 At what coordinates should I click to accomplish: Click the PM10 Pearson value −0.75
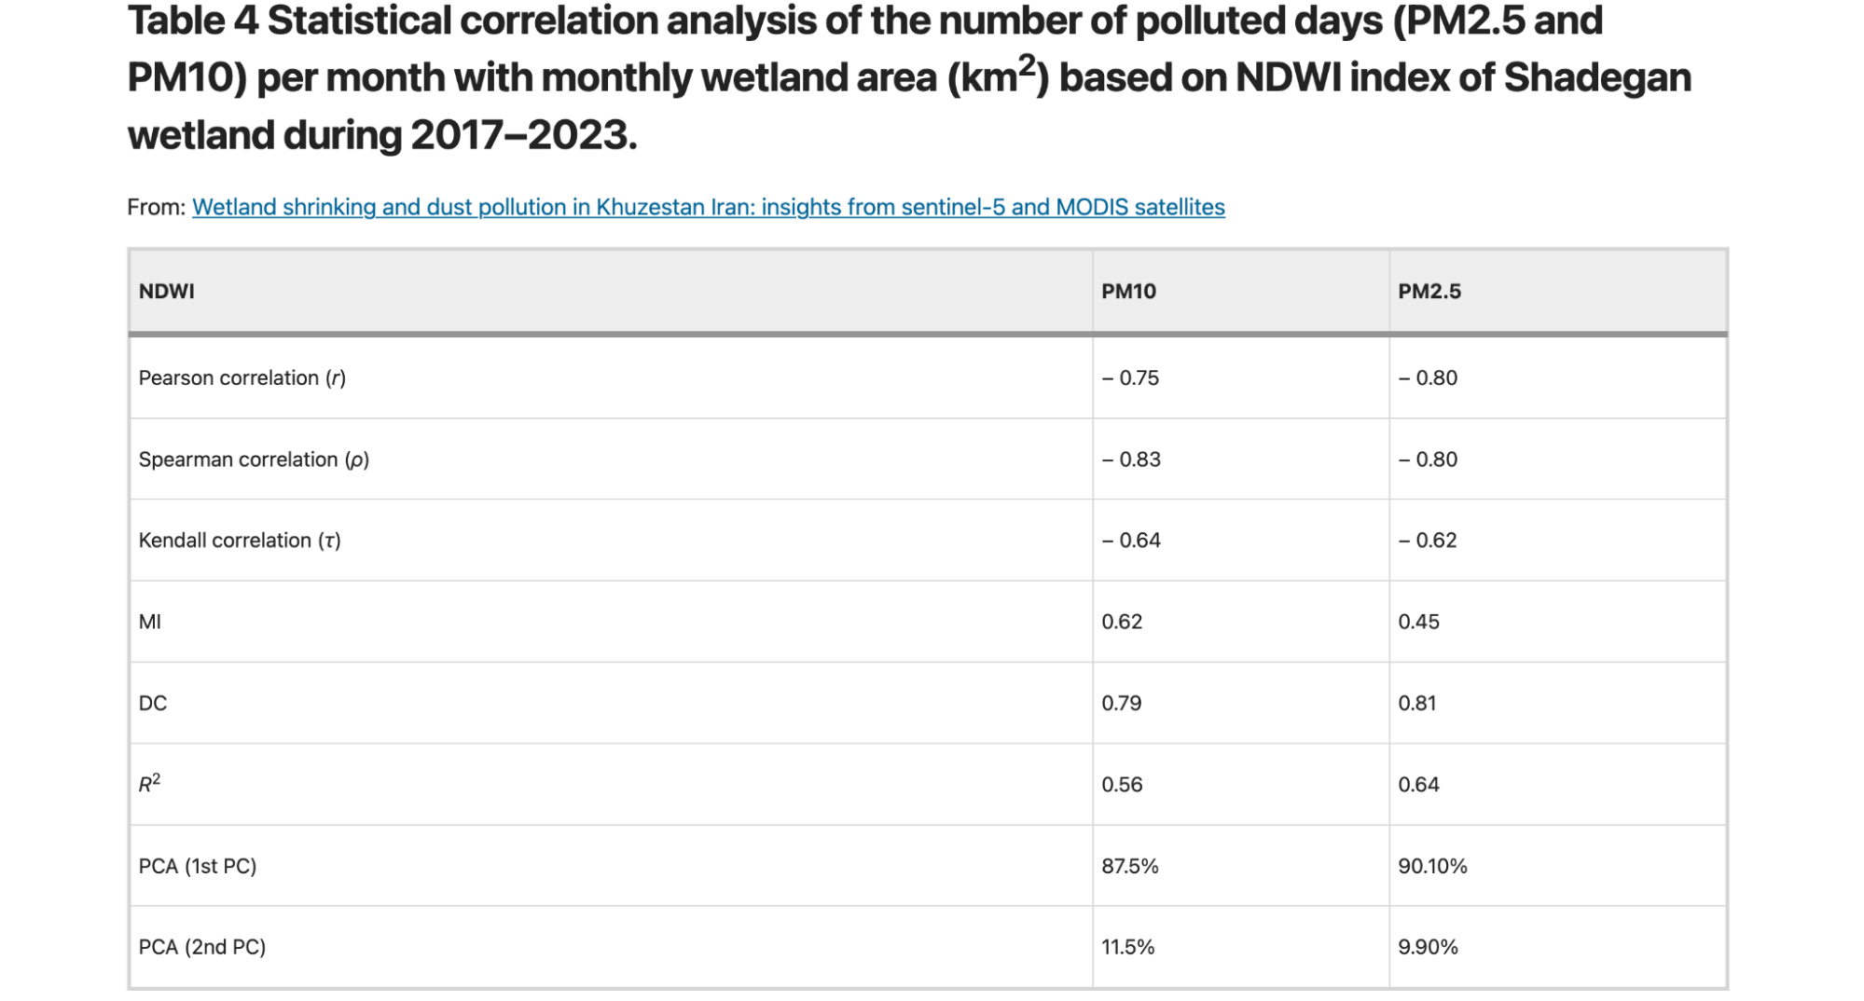tap(1130, 377)
